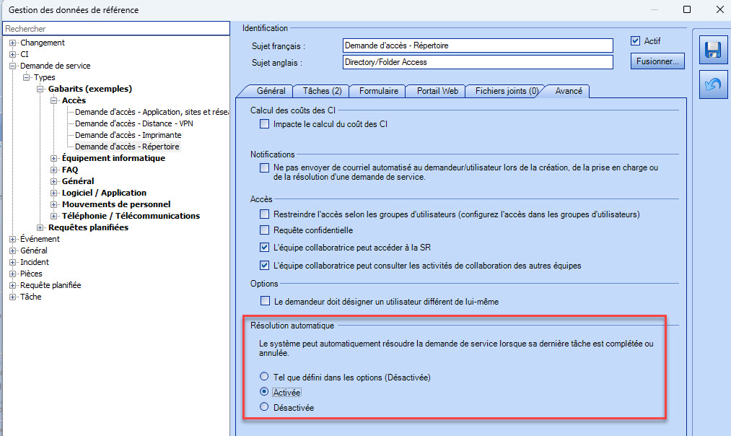This screenshot has height=436, width=731.
Task: Click the Fusionner... button
Action: pos(656,61)
